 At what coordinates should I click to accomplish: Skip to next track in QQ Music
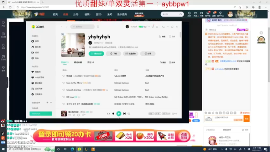[x=125, y=113]
